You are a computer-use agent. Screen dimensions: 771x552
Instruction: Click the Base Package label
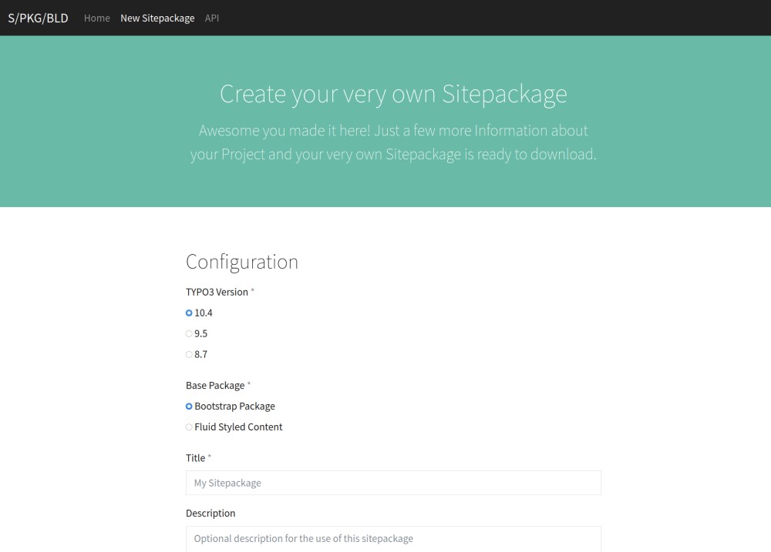click(215, 385)
